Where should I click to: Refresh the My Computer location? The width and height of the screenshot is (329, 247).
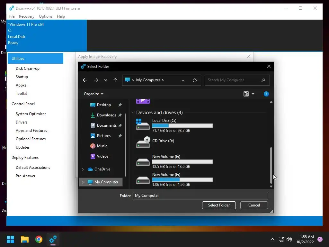click(194, 80)
